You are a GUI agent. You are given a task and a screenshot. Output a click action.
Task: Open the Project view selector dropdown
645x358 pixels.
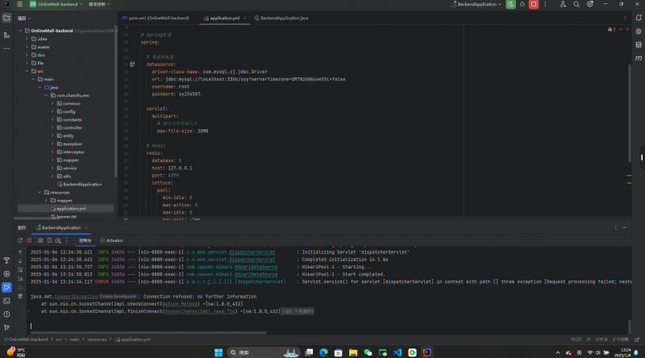point(24,18)
